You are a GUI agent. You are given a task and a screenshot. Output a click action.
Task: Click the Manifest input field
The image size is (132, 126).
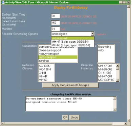point(56,29)
